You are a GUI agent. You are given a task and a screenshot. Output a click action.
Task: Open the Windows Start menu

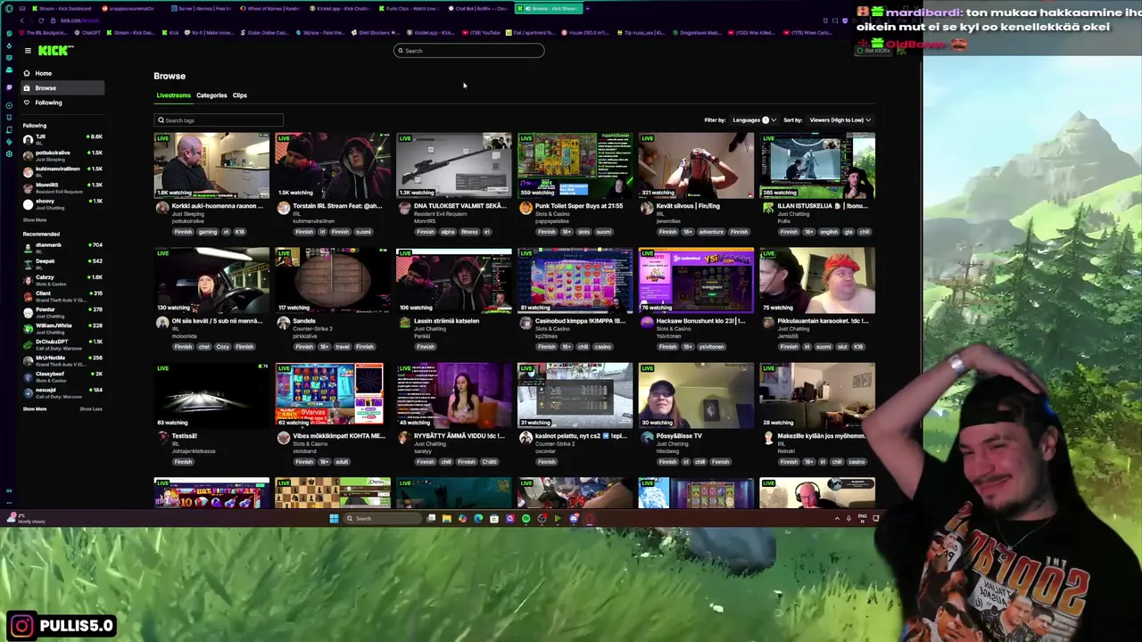pyautogui.click(x=334, y=518)
